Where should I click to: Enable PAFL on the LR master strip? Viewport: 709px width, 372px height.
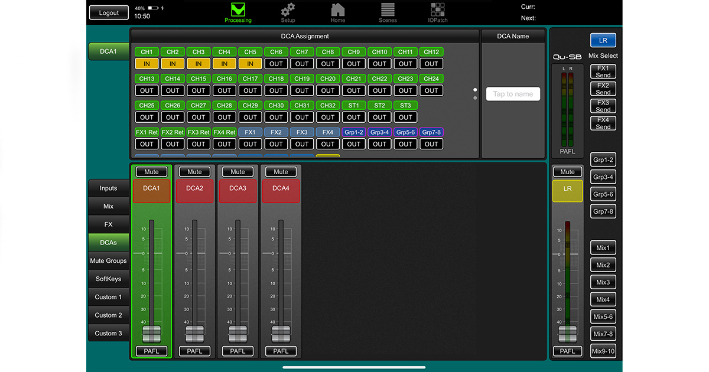click(x=567, y=351)
